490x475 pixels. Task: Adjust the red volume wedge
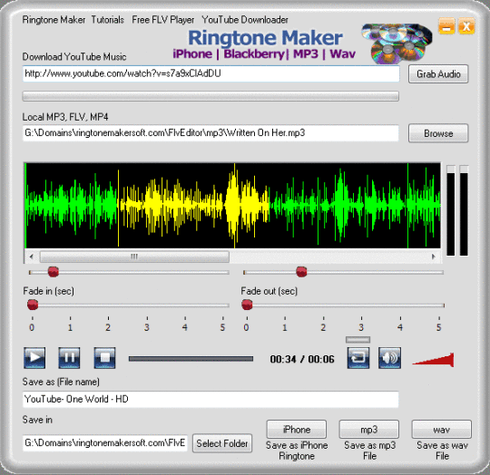[433, 360]
